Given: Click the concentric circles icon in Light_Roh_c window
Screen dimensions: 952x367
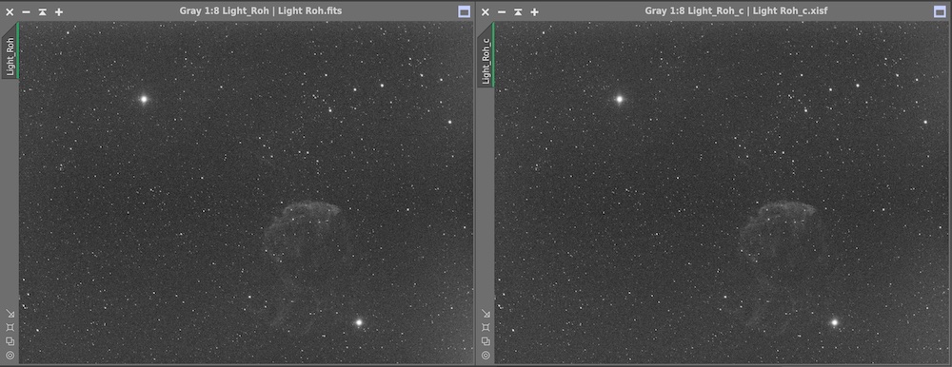Looking at the screenshot, I should coord(486,355).
